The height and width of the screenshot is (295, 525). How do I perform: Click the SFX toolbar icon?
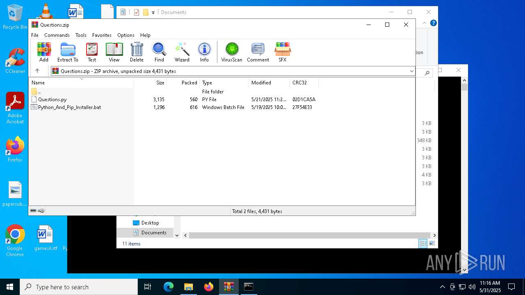(x=283, y=52)
